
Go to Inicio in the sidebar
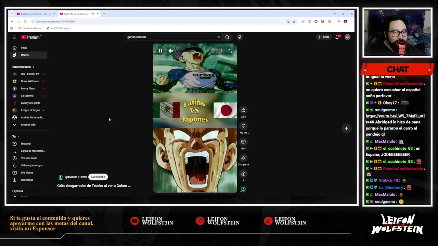(x=29, y=48)
